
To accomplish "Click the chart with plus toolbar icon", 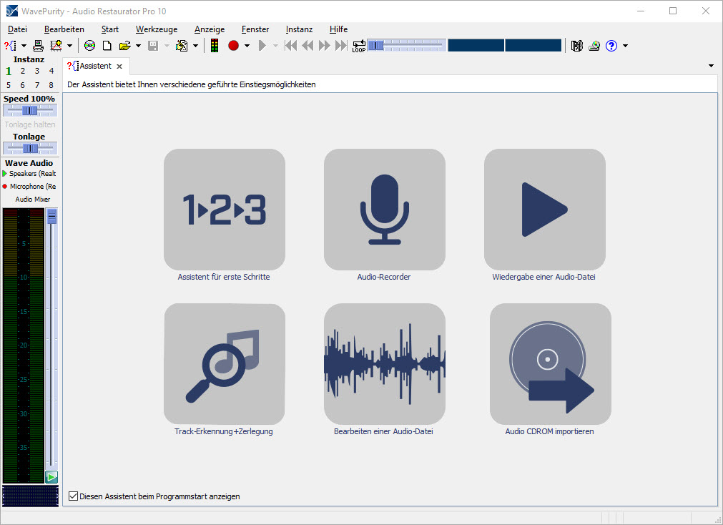I will point(56,46).
